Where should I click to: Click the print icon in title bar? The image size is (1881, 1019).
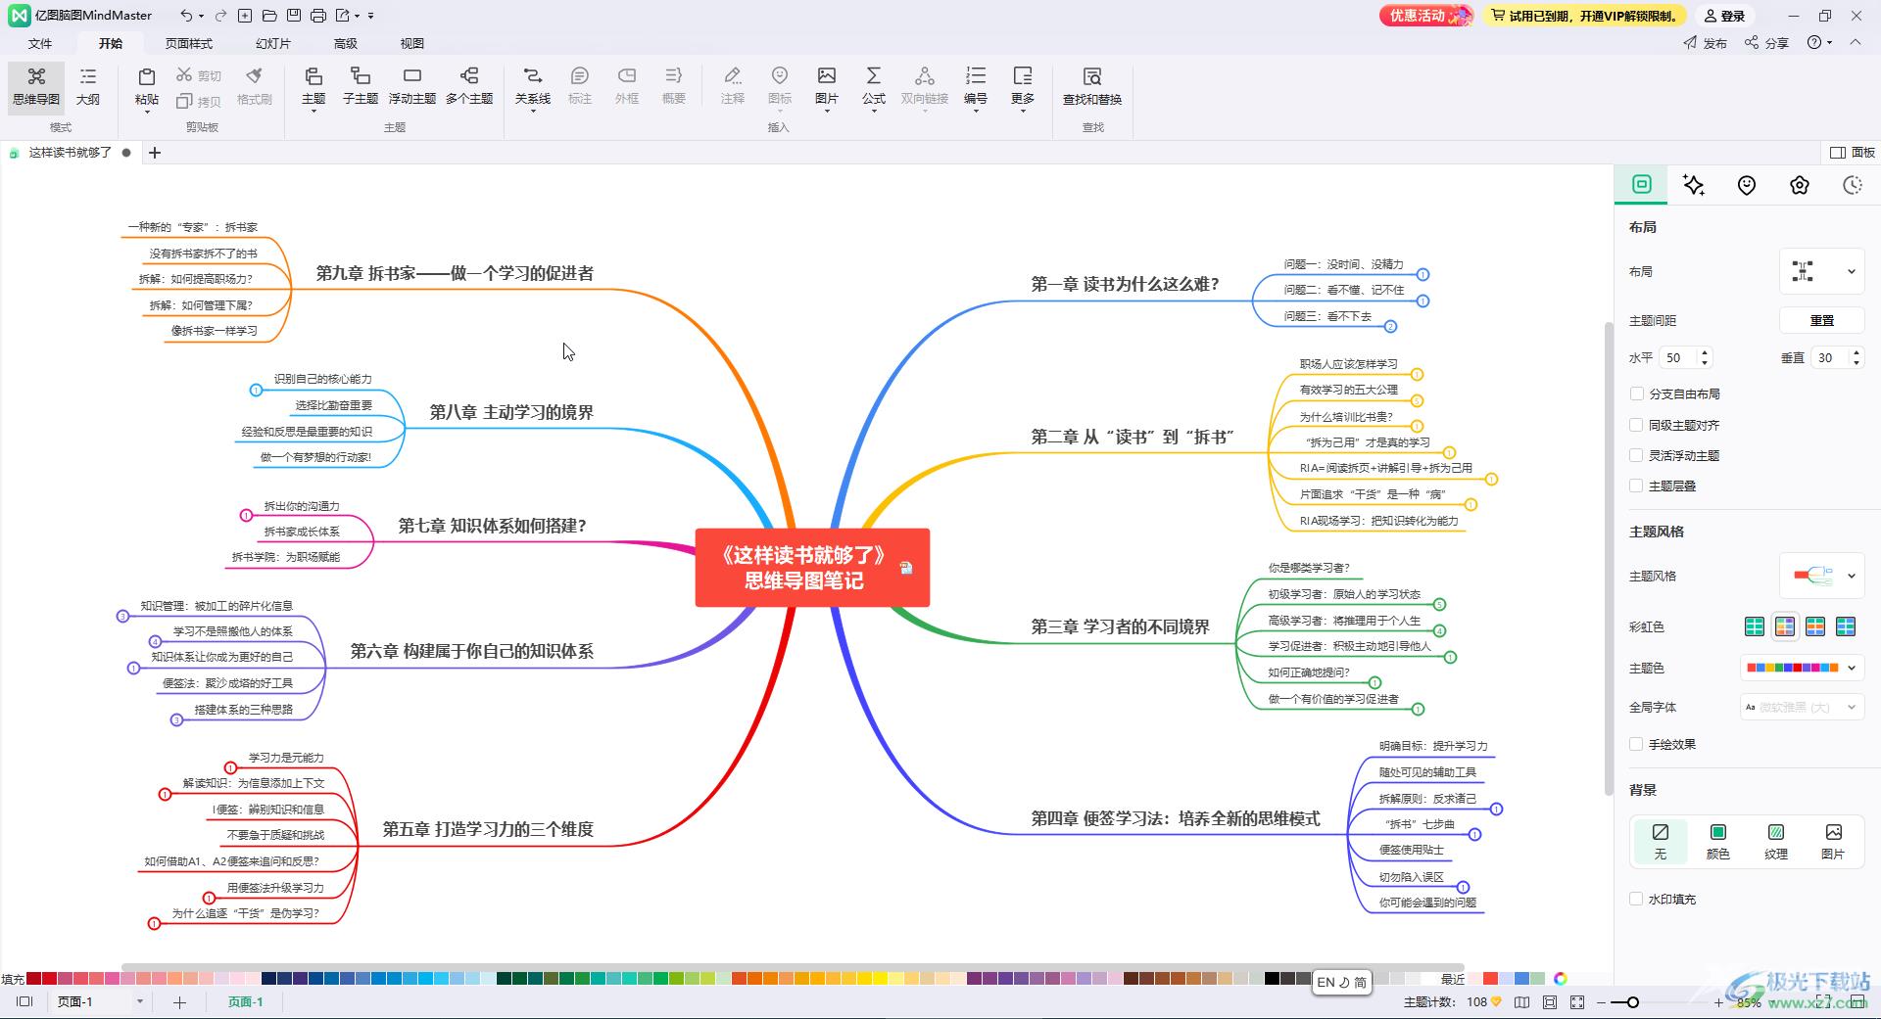(x=318, y=16)
